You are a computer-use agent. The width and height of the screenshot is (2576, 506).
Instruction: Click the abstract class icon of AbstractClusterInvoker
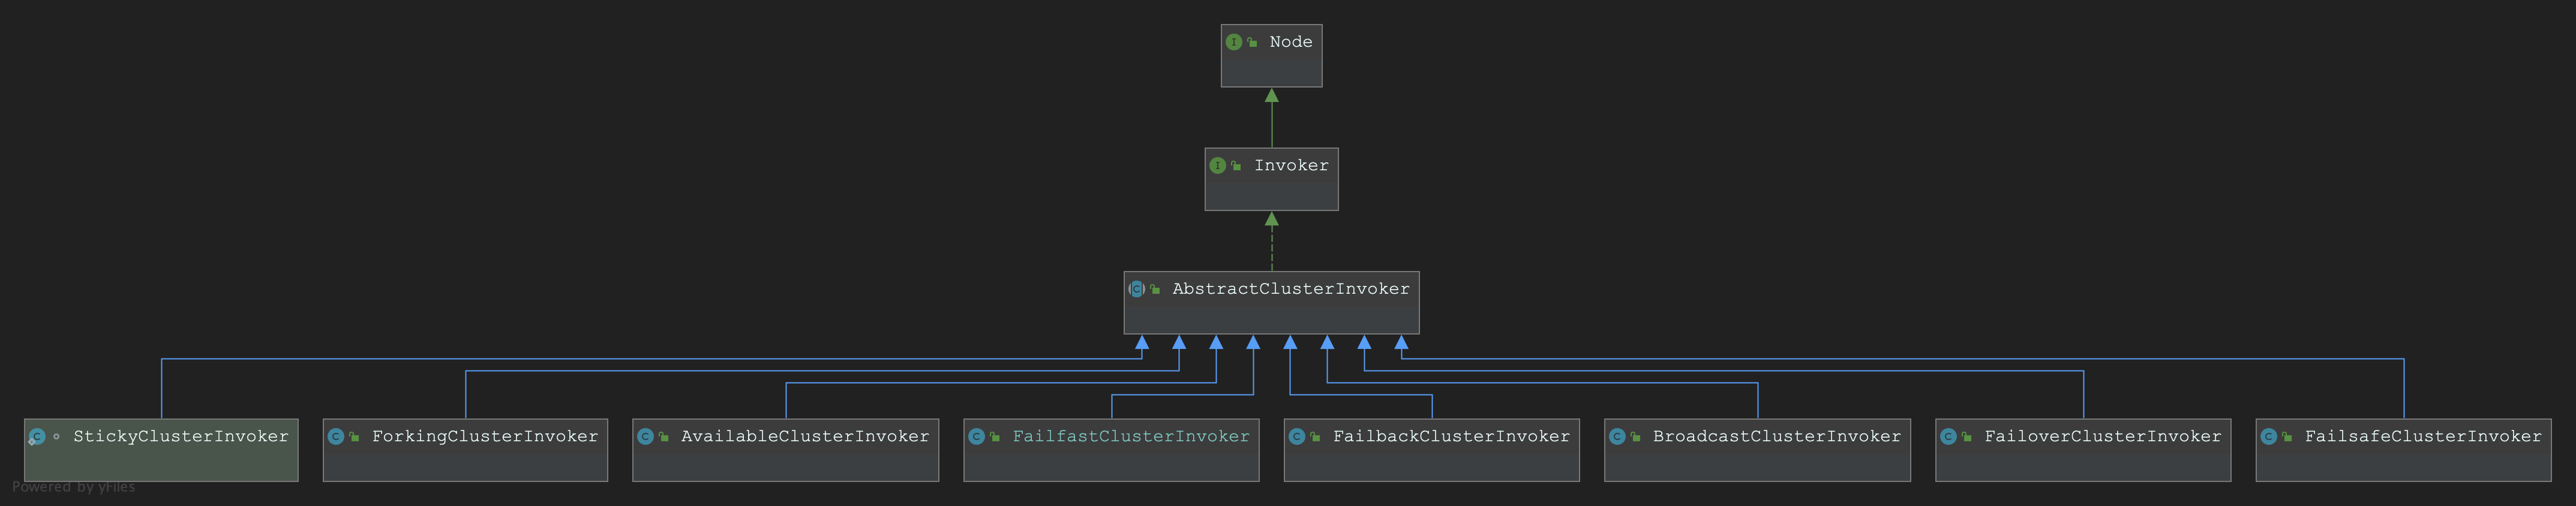[1137, 289]
